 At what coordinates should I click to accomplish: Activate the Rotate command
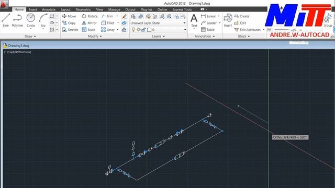tap(90, 16)
